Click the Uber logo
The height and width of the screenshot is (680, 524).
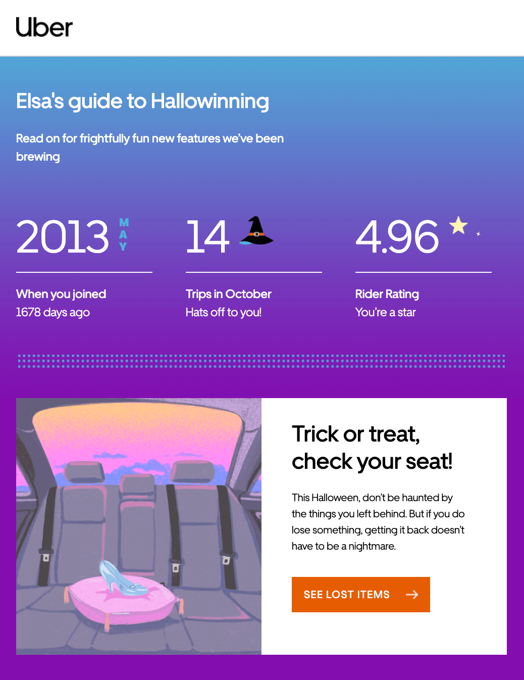[44, 27]
